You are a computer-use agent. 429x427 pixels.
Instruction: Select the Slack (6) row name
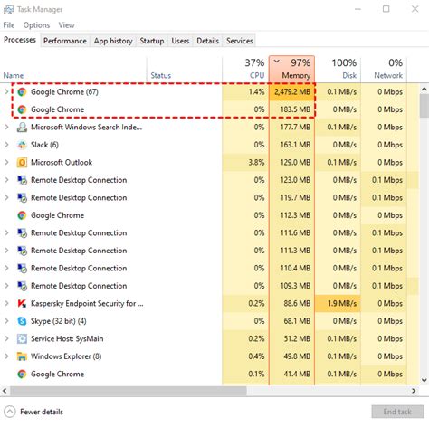tap(44, 145)
